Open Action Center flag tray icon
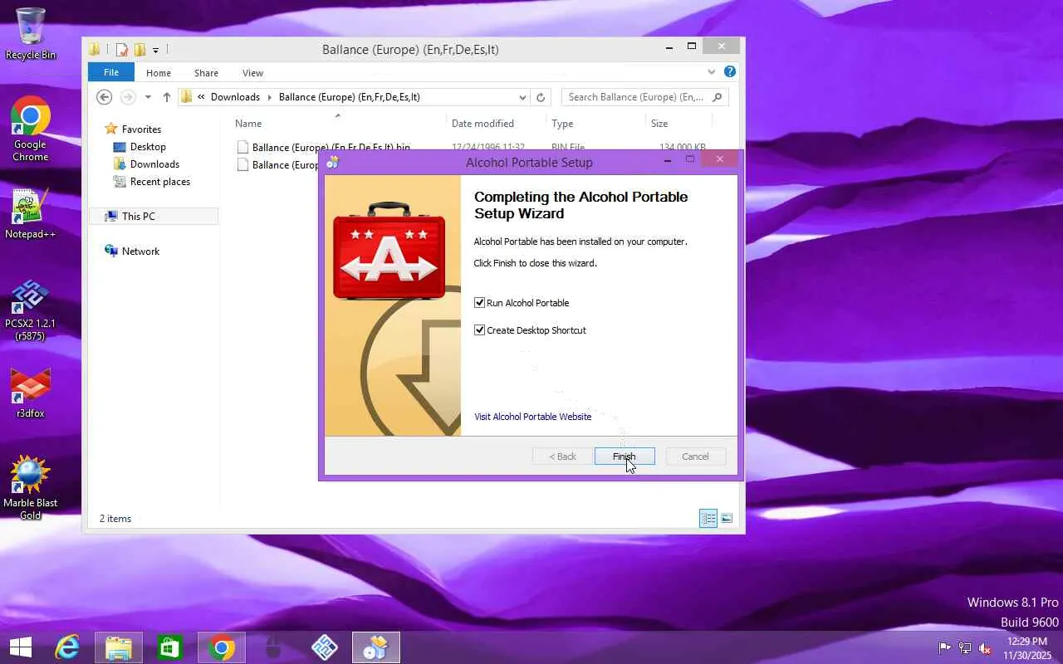This screenshot has height=664, width=1063. (x=944, y=648)
